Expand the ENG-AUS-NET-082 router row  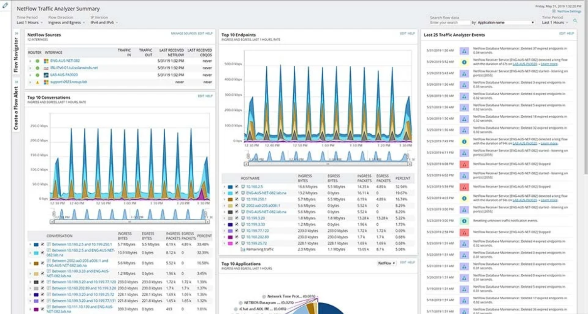point(30,61)
